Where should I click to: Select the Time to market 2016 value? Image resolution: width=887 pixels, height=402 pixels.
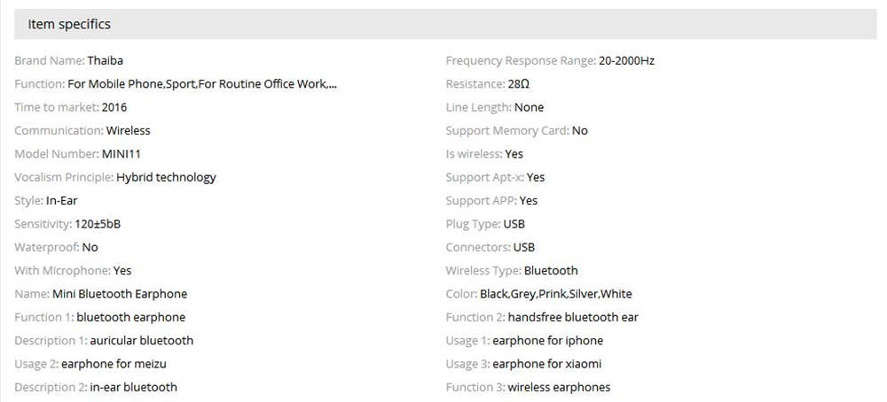(114, 107)
